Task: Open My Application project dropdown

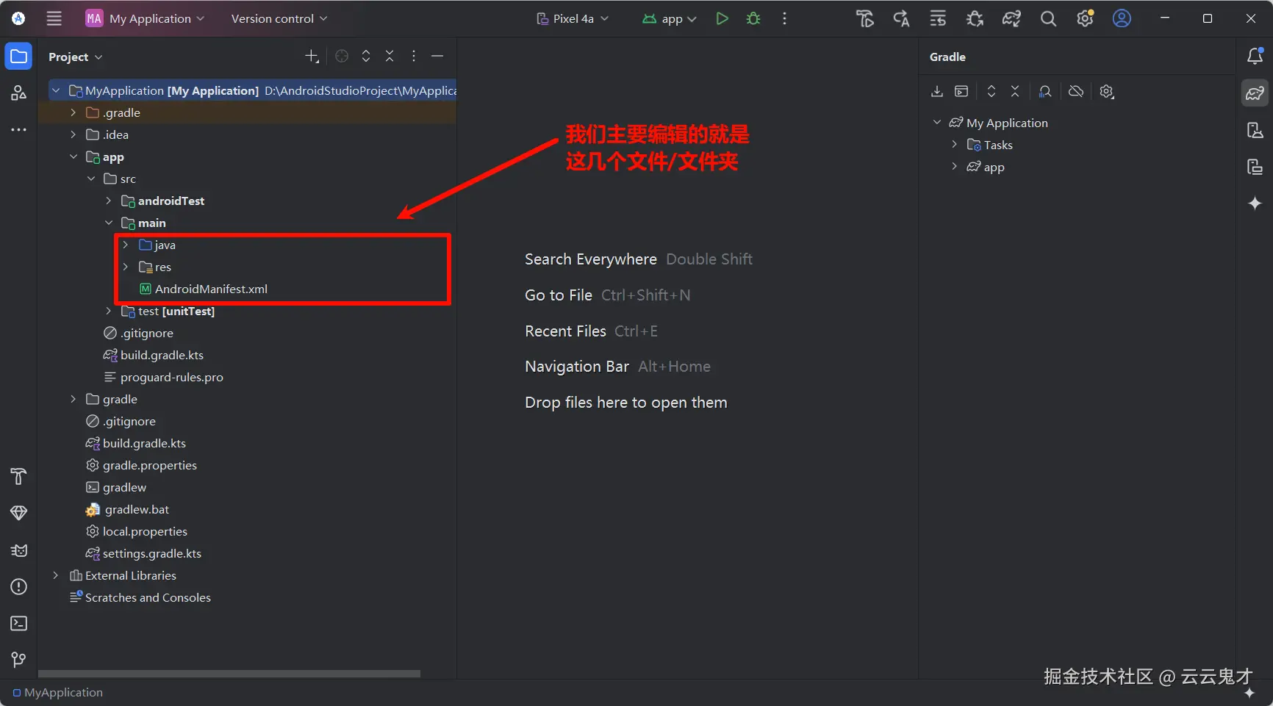Action: (x=146, y=18)
